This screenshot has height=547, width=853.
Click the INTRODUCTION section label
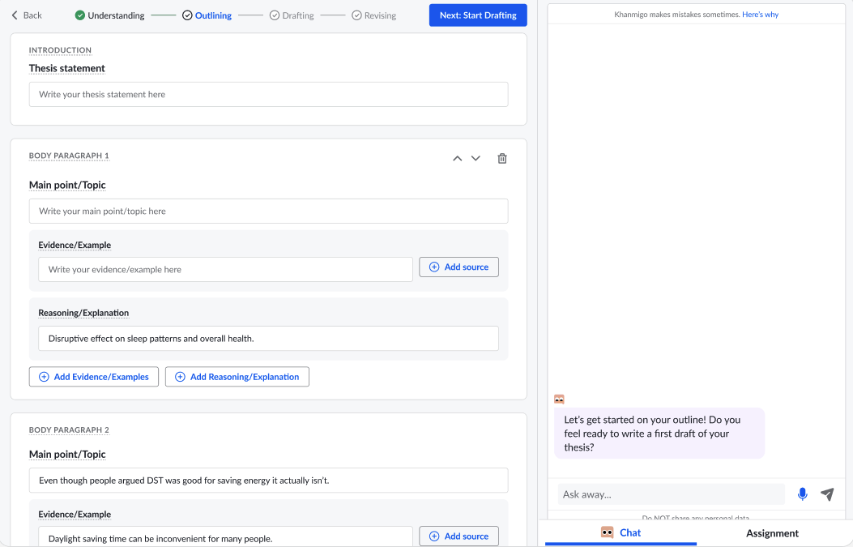pos(60,50)
